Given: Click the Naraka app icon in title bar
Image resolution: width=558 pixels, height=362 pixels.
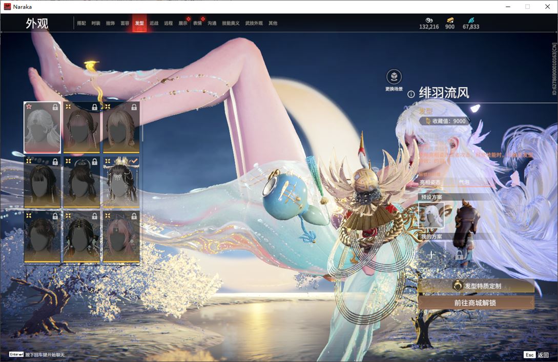Looking at the screenshot, I should (x=7, y=7).
